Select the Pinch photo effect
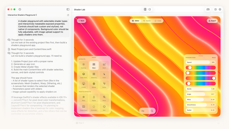 (x=104, y=98)
